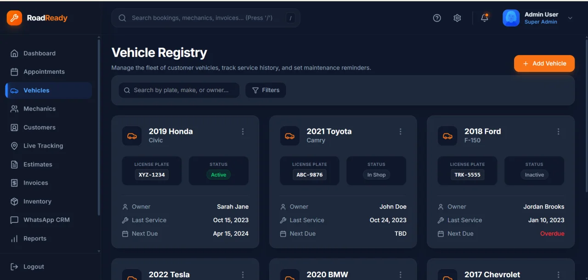The width and height of the screenshot is (588, 280).
Task: Focus the global search bookings field
Action: (205, 18)
